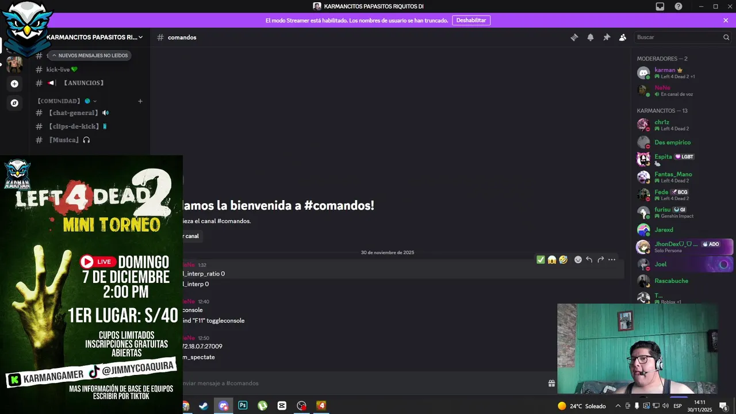Open CapCut from the taskbar
This screenshot has height=414, width=736.
tap(282, 405)
